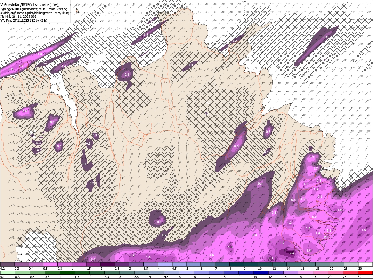Click top legend swatch between 25 and 30
373x279 pixels.
pyautogui.click(x=351, y=264)
